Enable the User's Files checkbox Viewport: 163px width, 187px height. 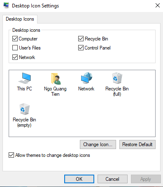pos(15,48)
